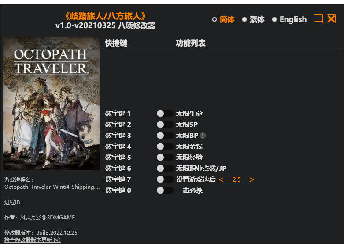344x244 pixels.
Task: Toggle 设置游戏速度 switch
Action: [165, 179]
